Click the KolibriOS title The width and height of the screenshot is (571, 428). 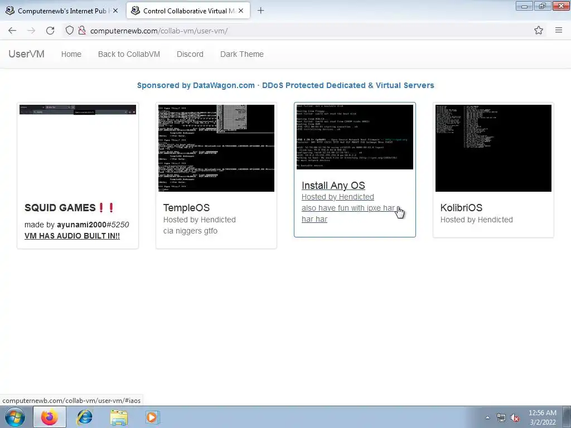click(461, 208)
